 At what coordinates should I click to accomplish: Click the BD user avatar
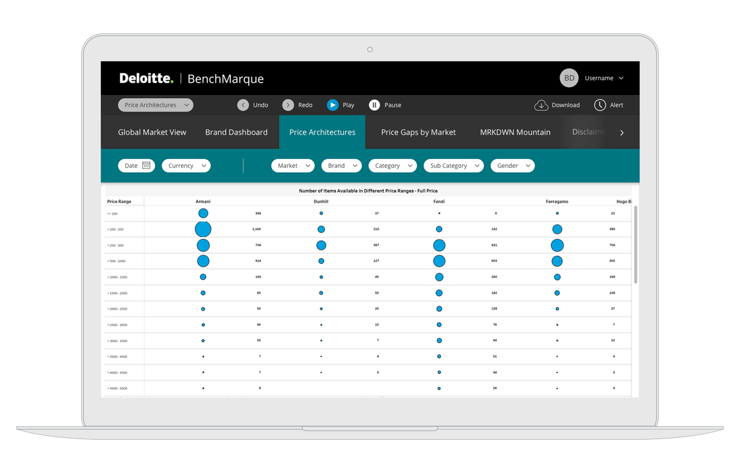569,78
